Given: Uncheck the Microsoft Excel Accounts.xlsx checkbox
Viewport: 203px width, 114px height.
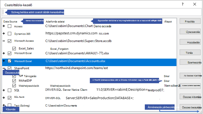Looking at the screenshot, I should pos(9,61).
